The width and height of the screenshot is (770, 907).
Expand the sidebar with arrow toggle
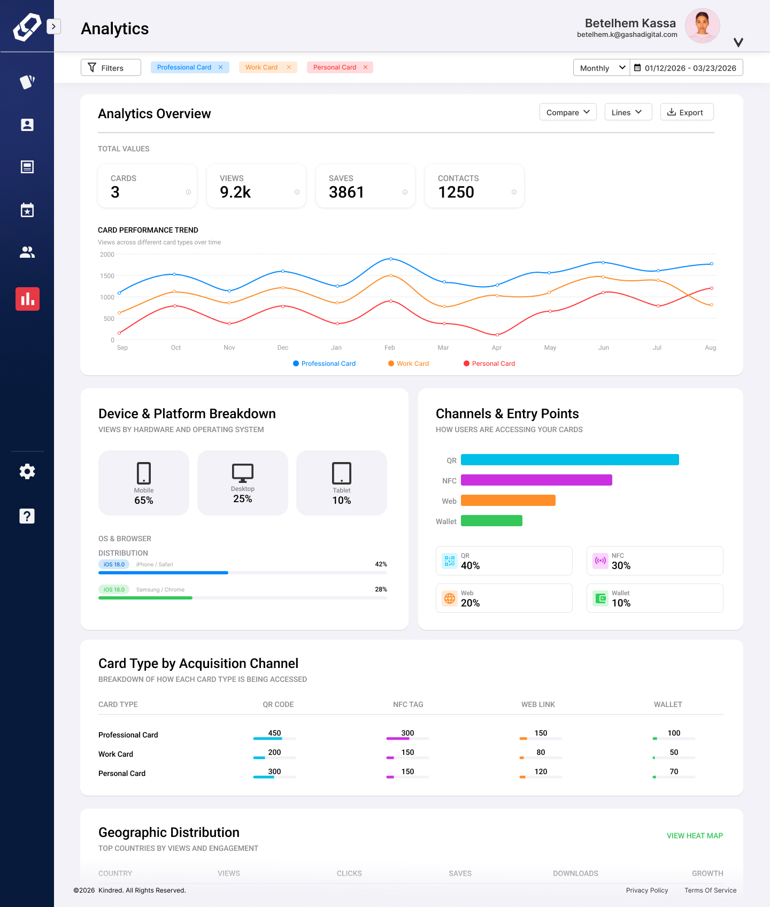tap(53, 26)
